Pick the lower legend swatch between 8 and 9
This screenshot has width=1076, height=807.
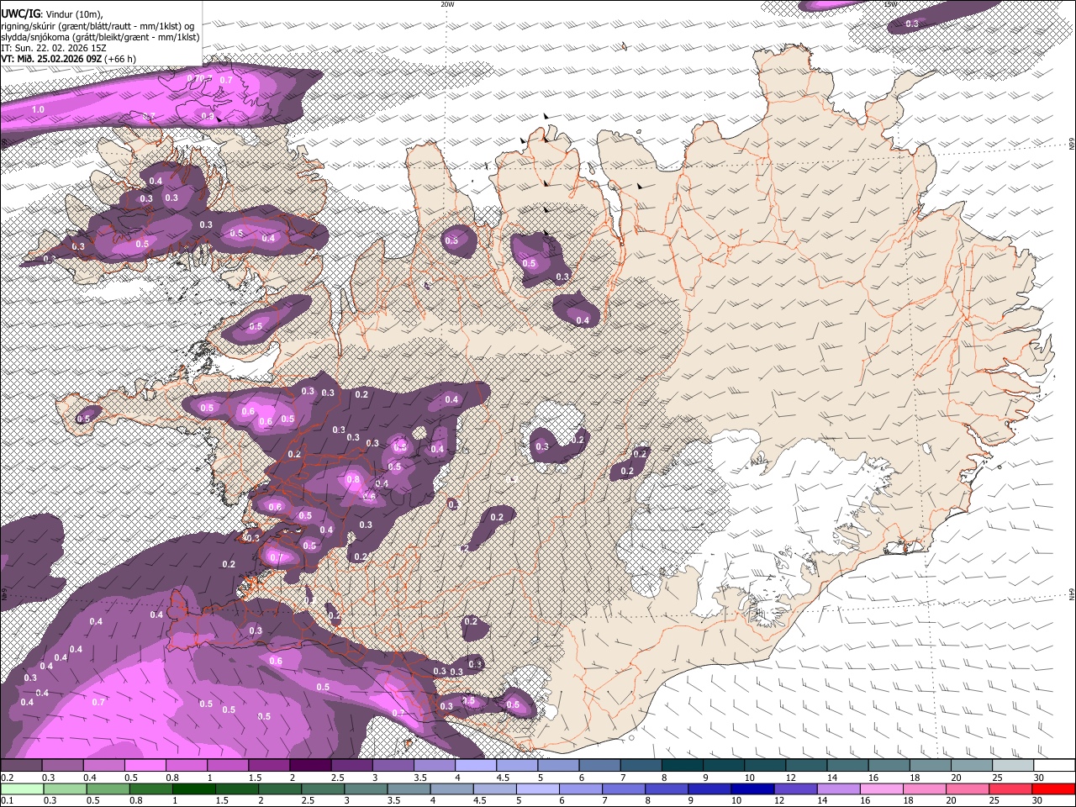(667, 789)
